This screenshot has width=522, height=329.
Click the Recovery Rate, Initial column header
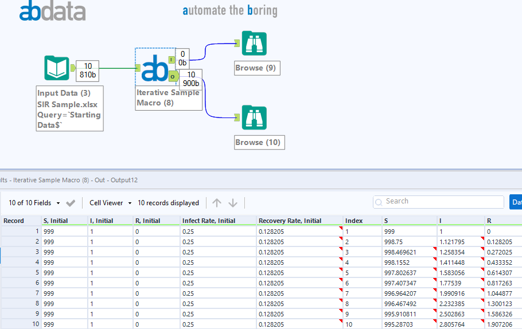[x=300, y=221]
